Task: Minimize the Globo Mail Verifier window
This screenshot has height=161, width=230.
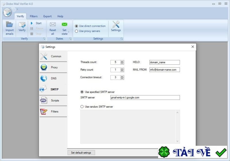Action: click(x=214, y=4)
